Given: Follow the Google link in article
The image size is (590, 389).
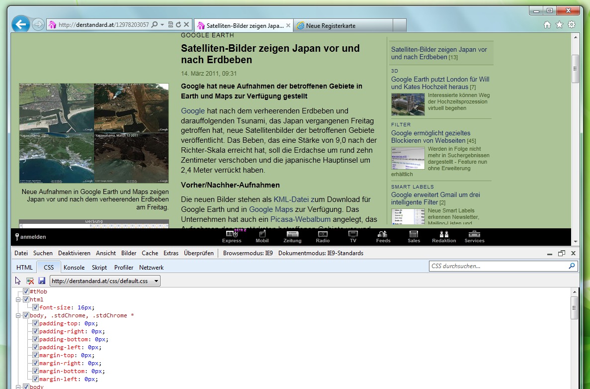Looking at the screenshot, I should [x=193, y=111].
